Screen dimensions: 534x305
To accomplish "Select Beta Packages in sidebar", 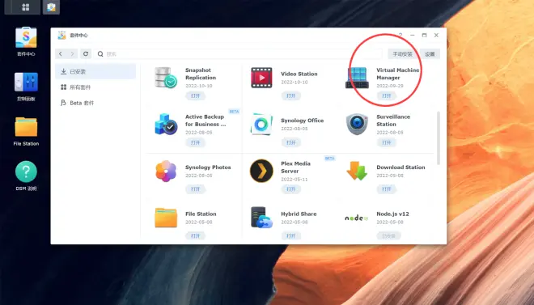I will (x=95, y=103).
